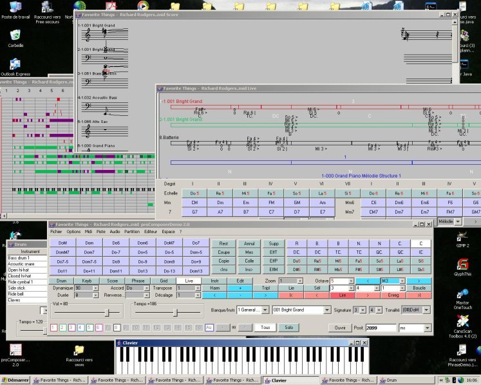Open the Maxtor OneTouch desktop icon

tap(462, 299)
